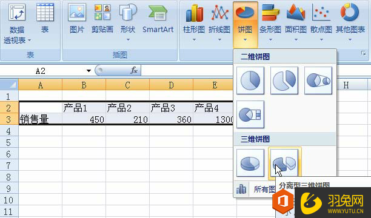Image resolution: width=371 pixels, height=218 pixels.
Task: Select column D header
Action: point(171,85)
